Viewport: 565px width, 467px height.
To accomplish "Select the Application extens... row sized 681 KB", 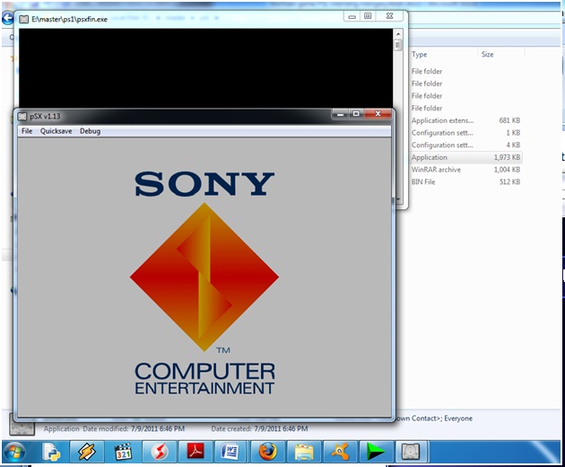I will (x=465, y=120).
